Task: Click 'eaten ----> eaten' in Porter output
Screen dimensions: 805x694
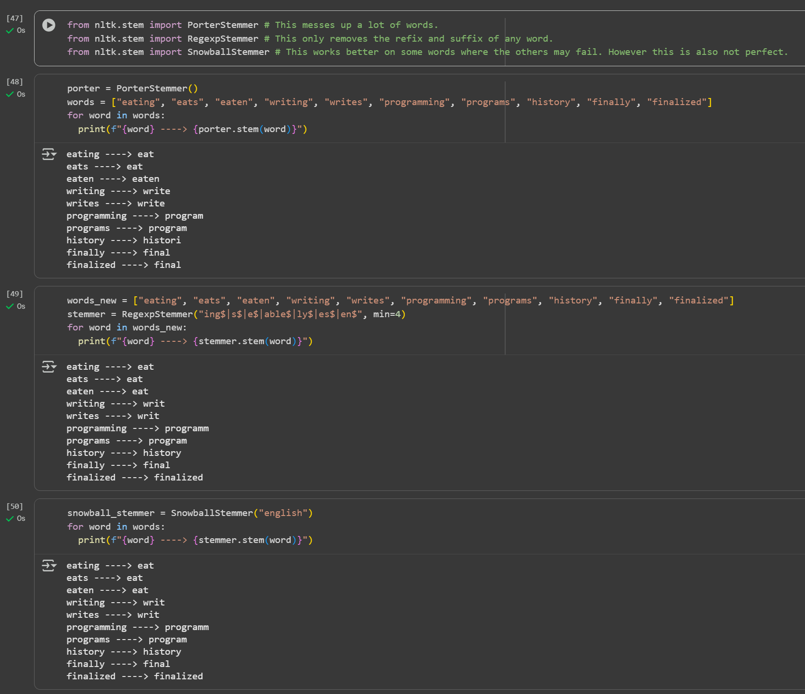Action: [x=113, y=179]
